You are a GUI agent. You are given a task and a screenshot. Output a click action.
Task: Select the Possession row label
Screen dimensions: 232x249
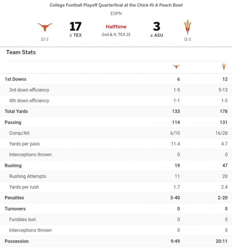17,241
